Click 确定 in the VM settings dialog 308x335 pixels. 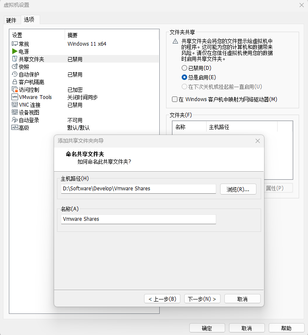pos(207,328)
